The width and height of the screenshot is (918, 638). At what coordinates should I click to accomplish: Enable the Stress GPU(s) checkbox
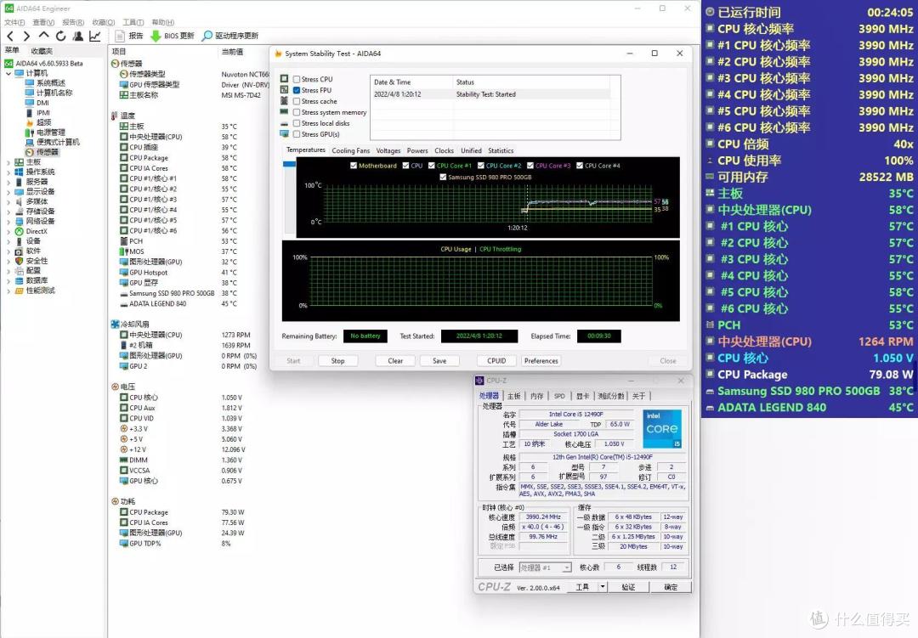click(297, 134)
